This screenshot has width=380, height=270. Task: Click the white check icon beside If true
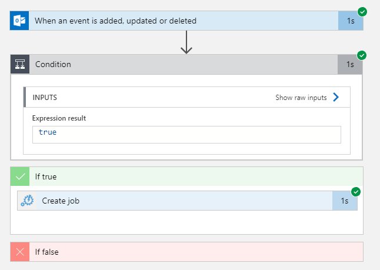point(19,176)
